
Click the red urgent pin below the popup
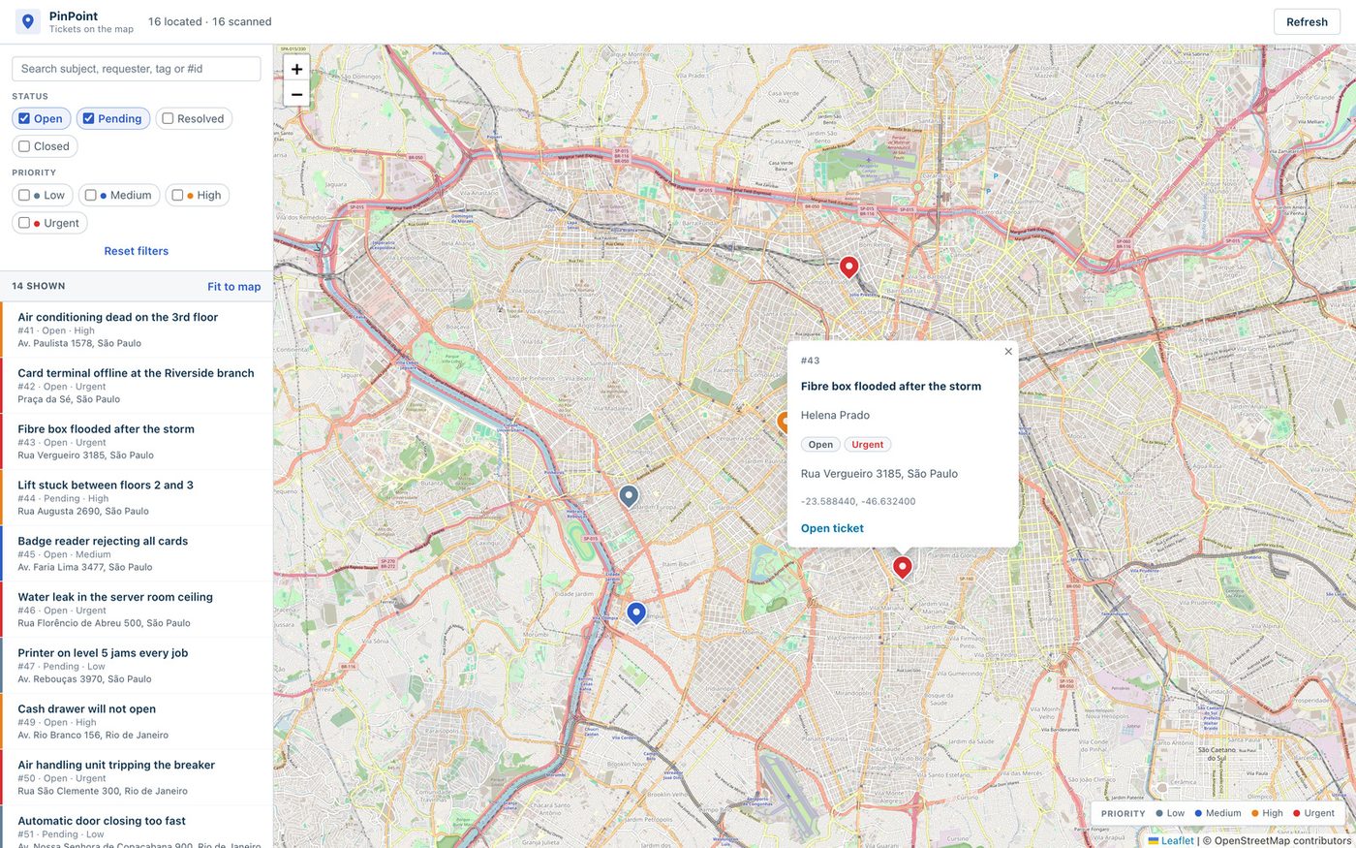coord(903,567)
